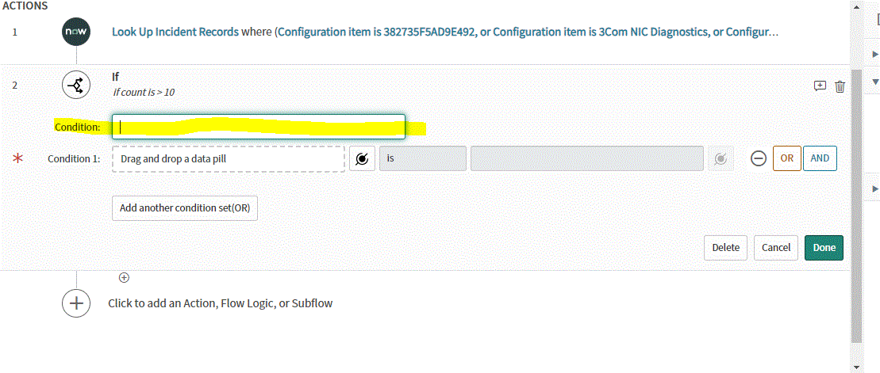The image size is (880, 373).
Task: Cancel editing the If condition
Action: click(x=776, y=248)
